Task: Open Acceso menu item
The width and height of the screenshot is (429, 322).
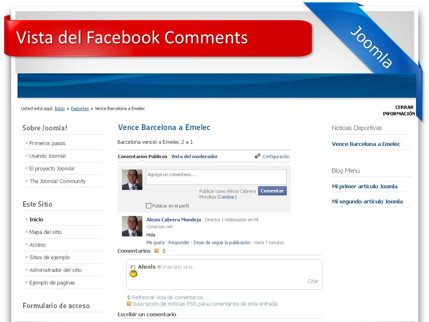Action: coord(37,245)
